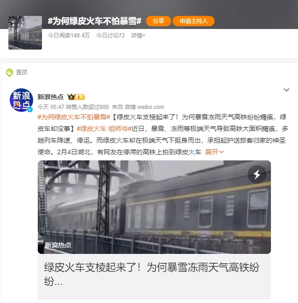Click the blue verified V badge on the avatar
The width and height of the screenshot is (298, 303).
tap(30, 109)
